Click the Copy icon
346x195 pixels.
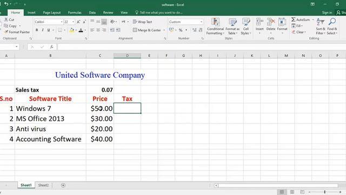(6, 26)
